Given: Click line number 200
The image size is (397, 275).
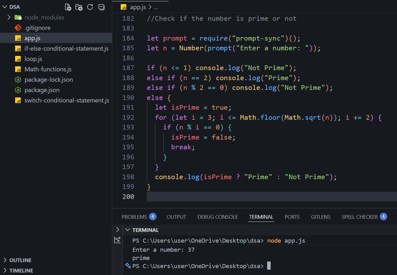Looking at the screenshot, I should tap(128, 197).
